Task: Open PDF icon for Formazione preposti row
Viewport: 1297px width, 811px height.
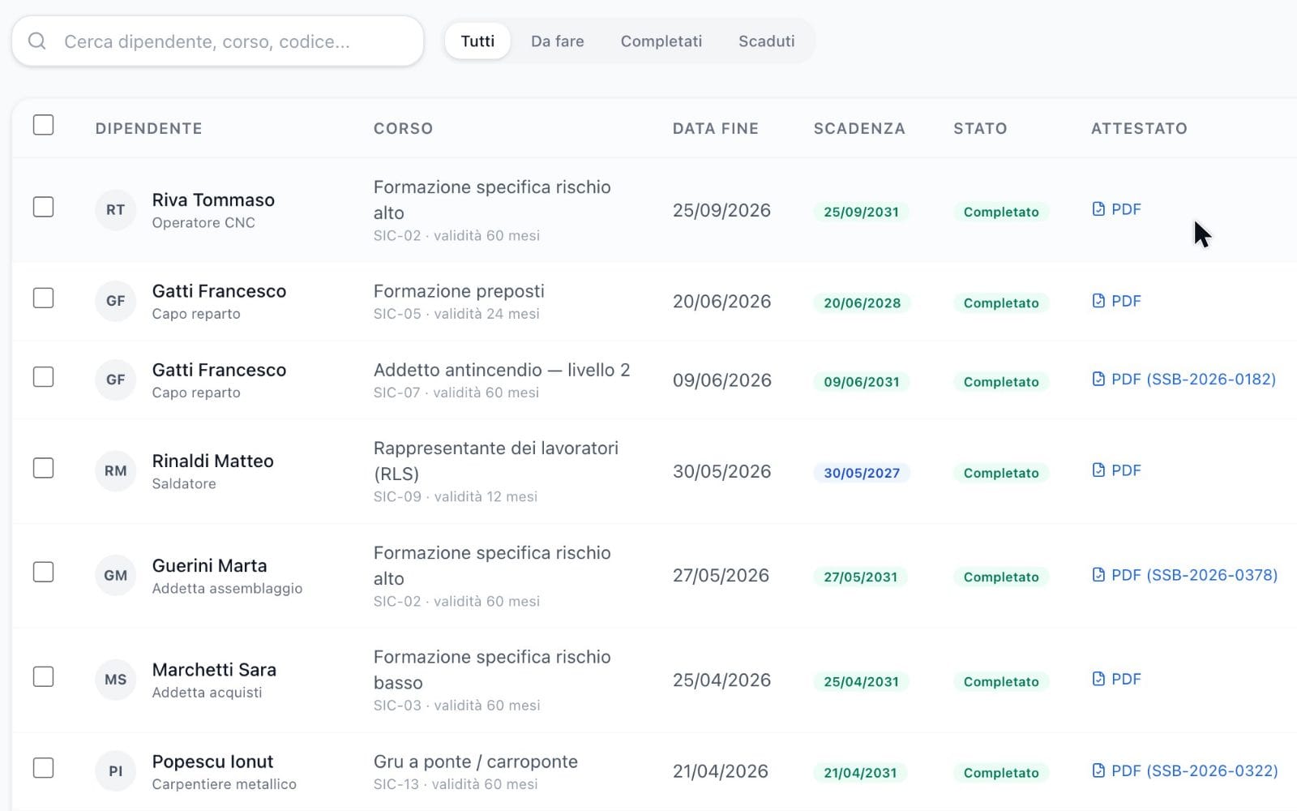Action: click(1098, 301)
